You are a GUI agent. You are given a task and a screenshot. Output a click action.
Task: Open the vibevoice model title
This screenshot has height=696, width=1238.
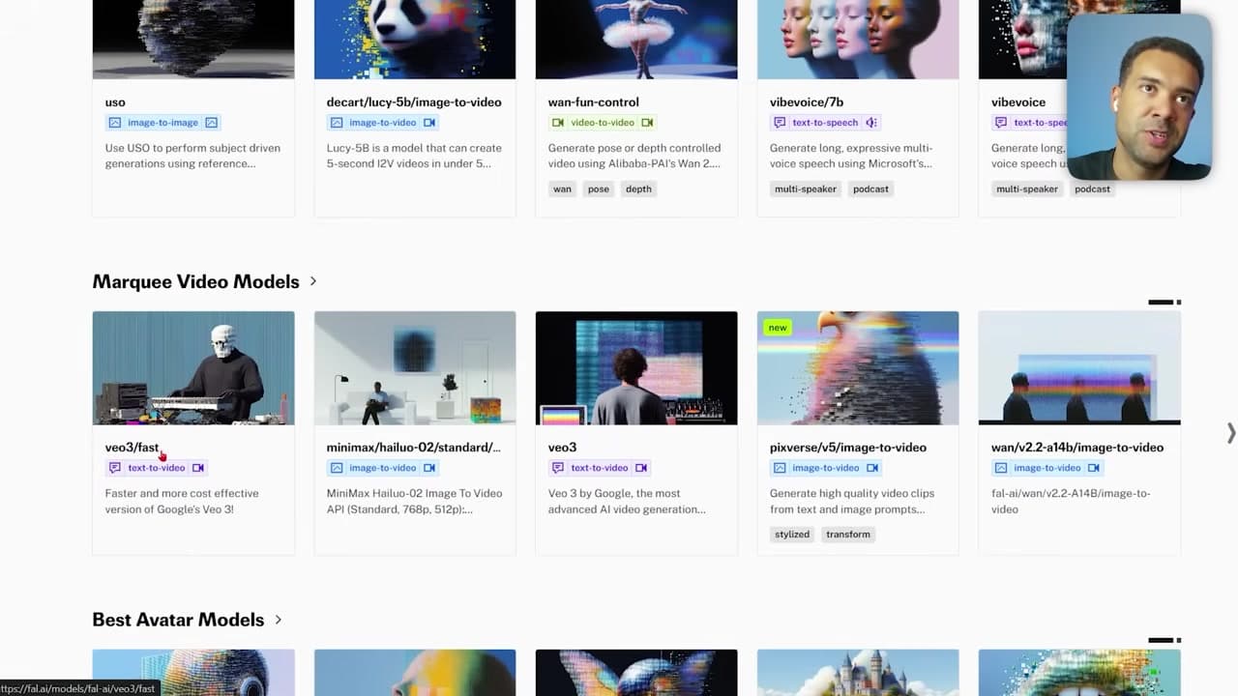point(1018,102)
